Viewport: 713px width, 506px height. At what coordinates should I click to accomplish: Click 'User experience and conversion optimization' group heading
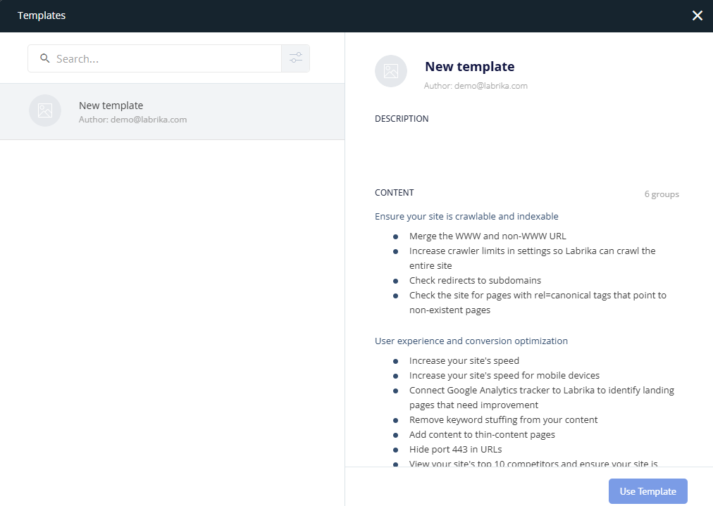click(471, 341)
